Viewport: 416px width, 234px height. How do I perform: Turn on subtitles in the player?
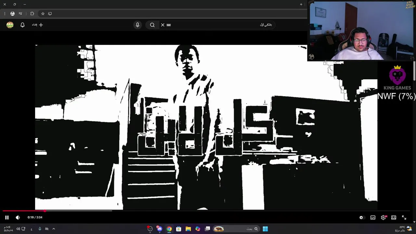pyautogui.click(x=373, y=217)
